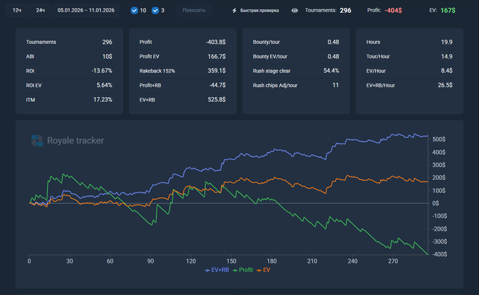Uncheck the 10 buy-in checkbox
The height and width of the screenshot is (295, 479).
(134, 10)
